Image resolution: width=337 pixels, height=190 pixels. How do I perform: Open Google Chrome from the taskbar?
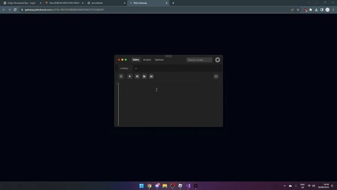[150, 186]
